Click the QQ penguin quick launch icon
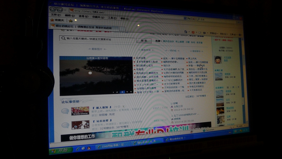This screenshot has height=159, width=282. pos(89,148)
